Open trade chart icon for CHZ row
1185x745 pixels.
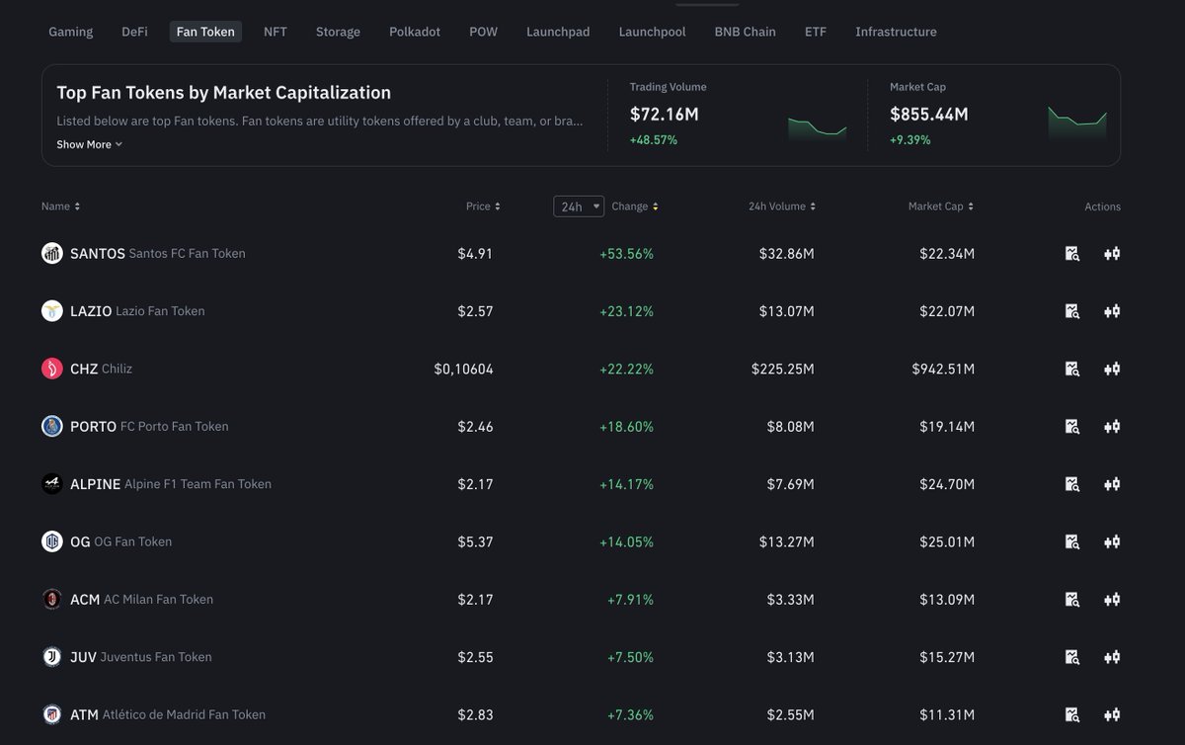1112,369
